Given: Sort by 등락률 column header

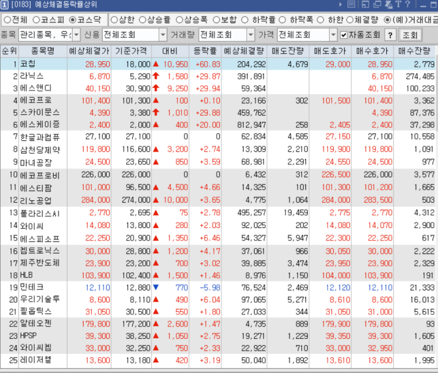Looking at the screenshot, I should (205, 51).
